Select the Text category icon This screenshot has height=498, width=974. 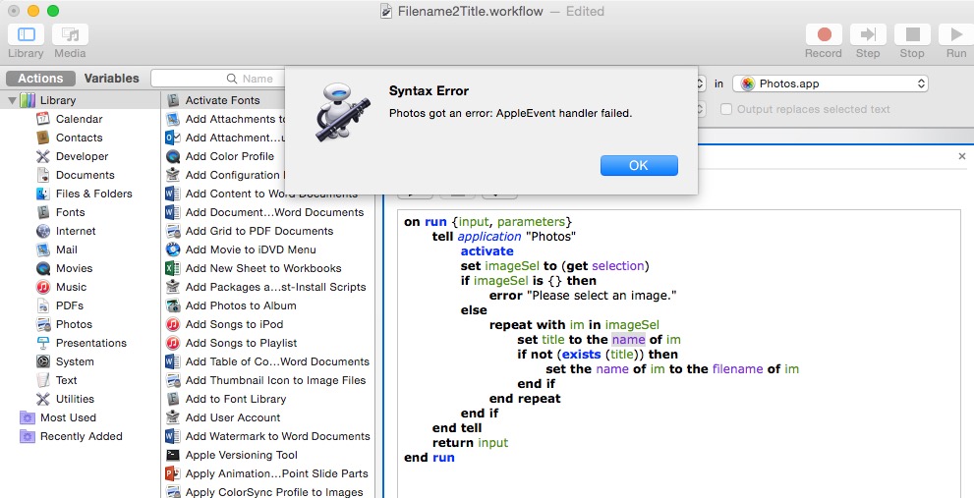[x=43, y=380]
